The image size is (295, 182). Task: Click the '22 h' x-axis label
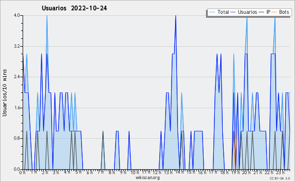pyautogui.click(x=269, y=172)
